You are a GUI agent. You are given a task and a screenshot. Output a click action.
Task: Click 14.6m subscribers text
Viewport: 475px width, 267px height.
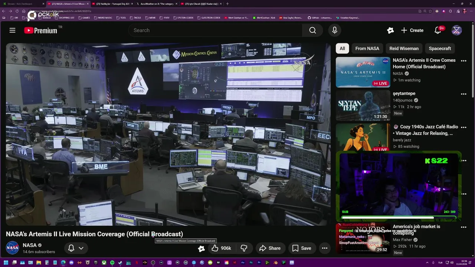coord(39,252)
